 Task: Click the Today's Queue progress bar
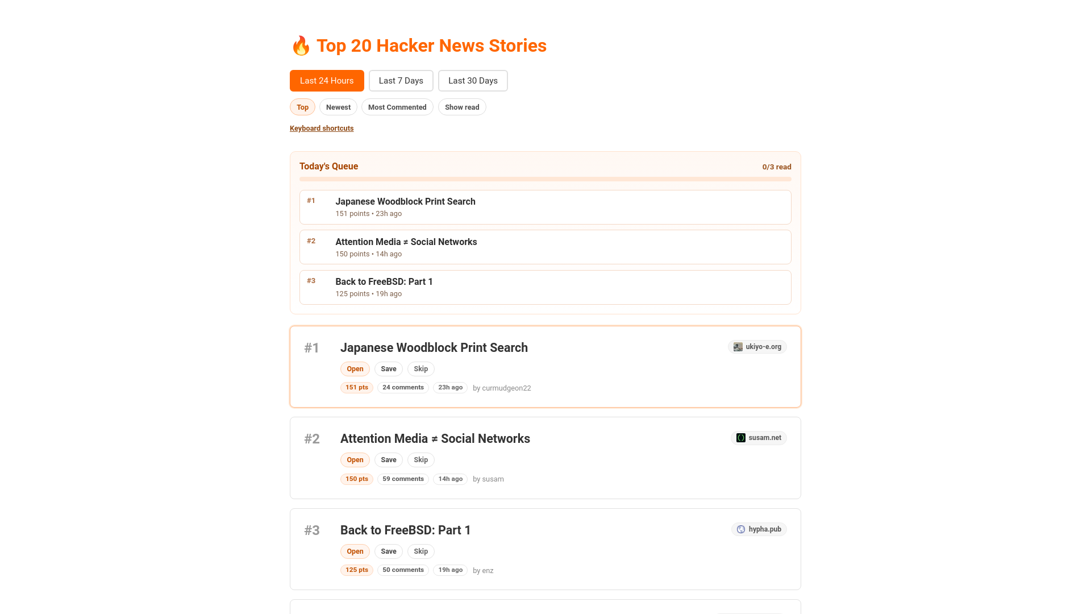click(x=545, y=179)
